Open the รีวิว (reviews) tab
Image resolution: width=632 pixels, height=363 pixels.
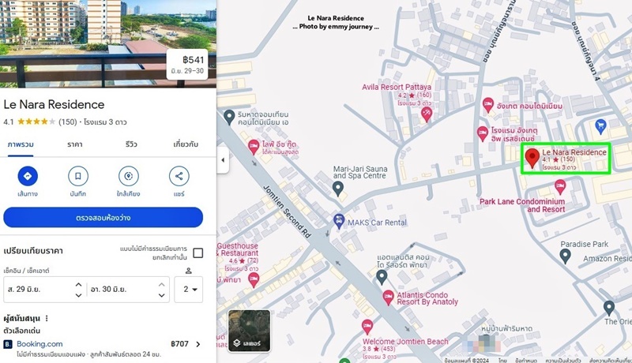(131, 144)
